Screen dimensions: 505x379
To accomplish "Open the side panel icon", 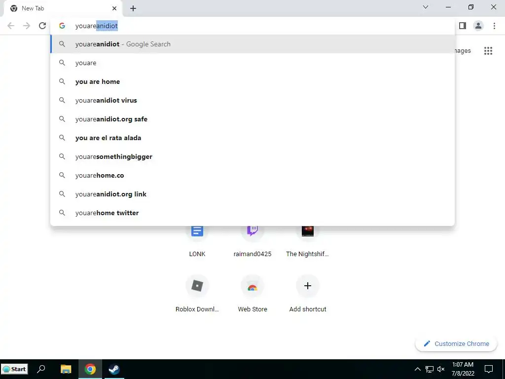I will pos(463,26).
